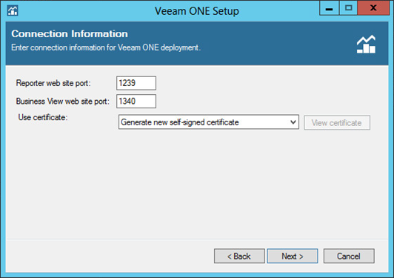
Task: Click the View certificate button
Action: (x=337, y=122)
